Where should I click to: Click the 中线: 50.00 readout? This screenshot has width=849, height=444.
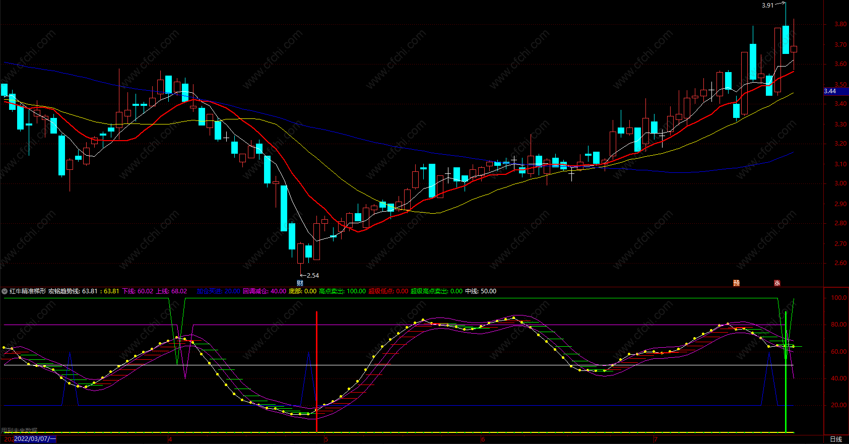(x=481, y=291)
